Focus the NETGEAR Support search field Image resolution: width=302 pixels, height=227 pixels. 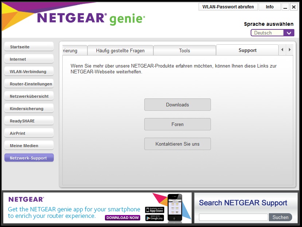point(233,217)
